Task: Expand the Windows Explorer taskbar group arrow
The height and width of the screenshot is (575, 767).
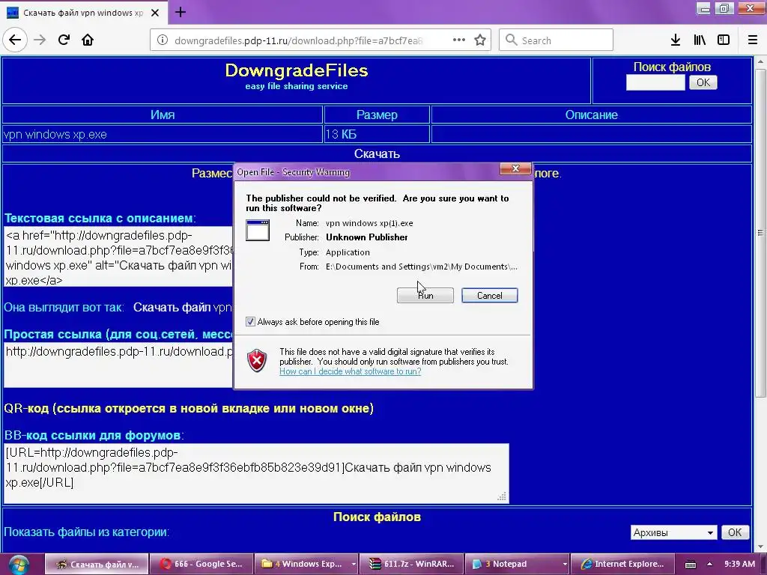Action: [354, 565]
